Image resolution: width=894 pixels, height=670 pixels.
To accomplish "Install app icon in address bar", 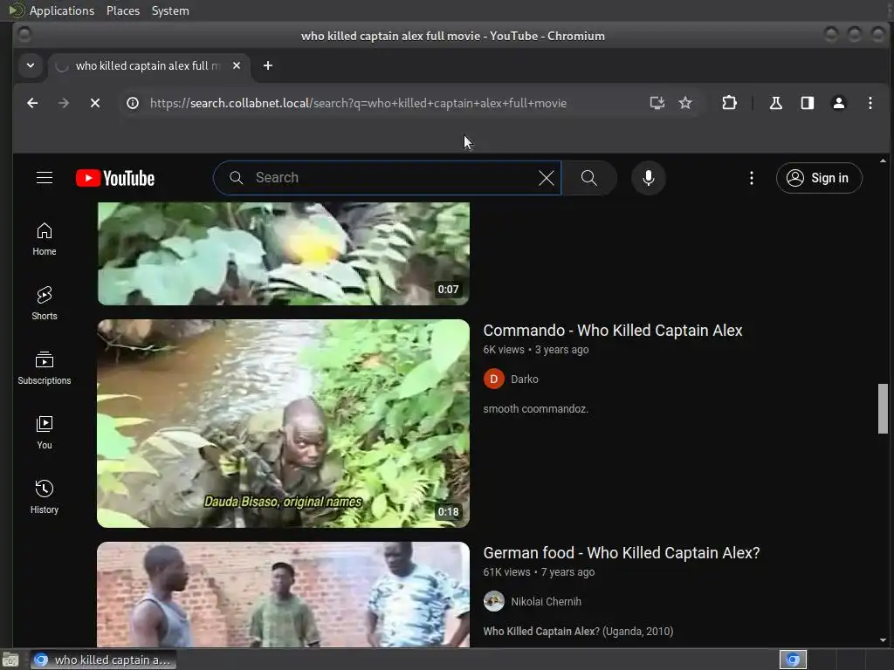I will (657, 103).
